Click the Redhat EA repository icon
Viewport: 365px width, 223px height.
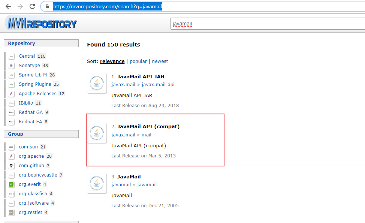(x=11, y=122)
